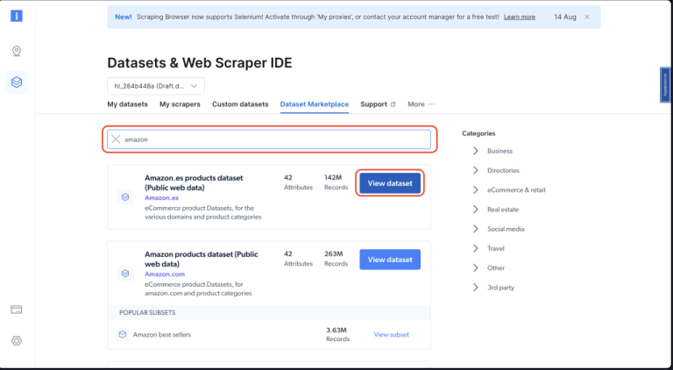Open the billing card icon in sidebar
Screen dimensions: 673x370
coord(17,310)
